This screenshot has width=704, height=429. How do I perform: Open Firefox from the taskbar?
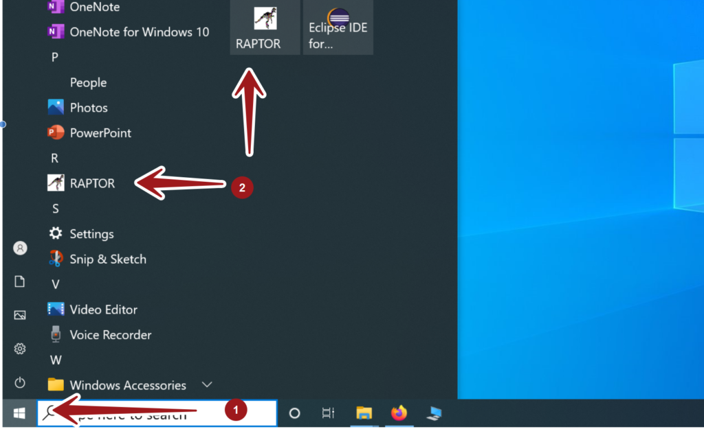[399, 413]
